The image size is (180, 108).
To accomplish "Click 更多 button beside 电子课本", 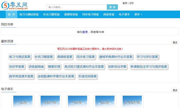I will click(x=175, y=90).
